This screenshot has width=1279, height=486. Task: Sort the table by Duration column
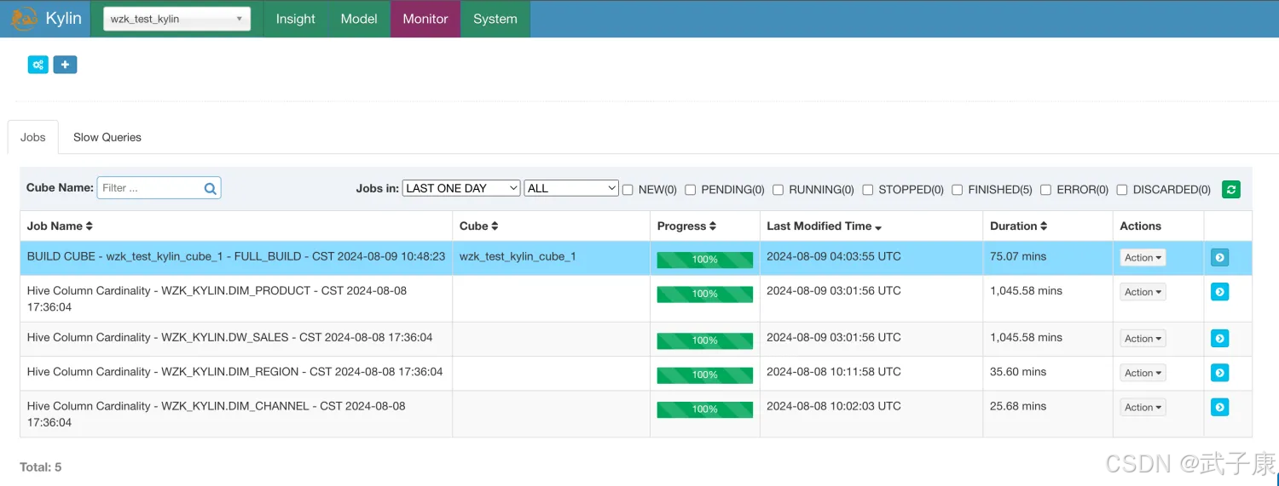(1018, 226)
